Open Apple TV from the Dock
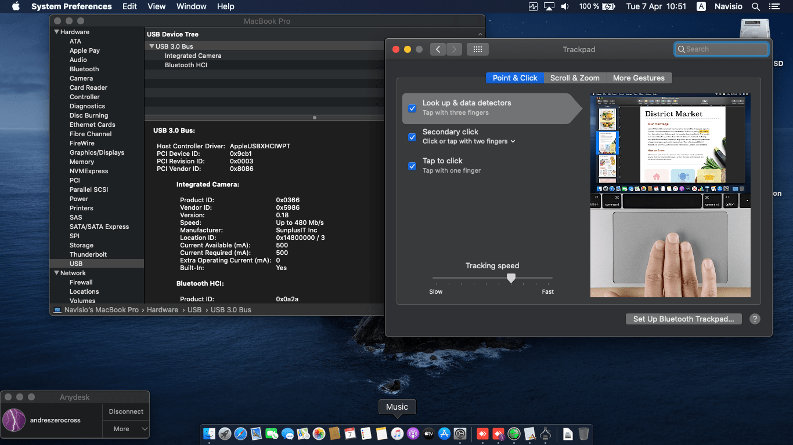 click(x=428, y=433)
